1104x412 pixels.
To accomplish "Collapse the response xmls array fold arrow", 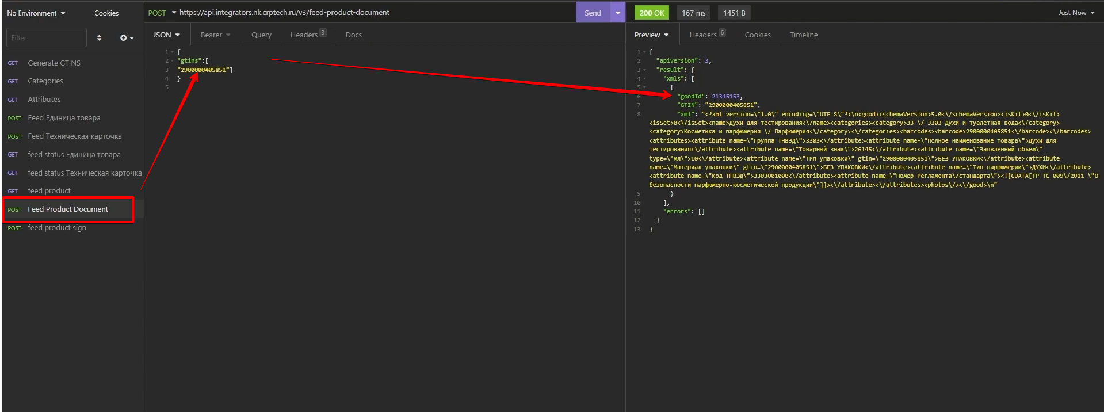I will click(x=644, y=79).
